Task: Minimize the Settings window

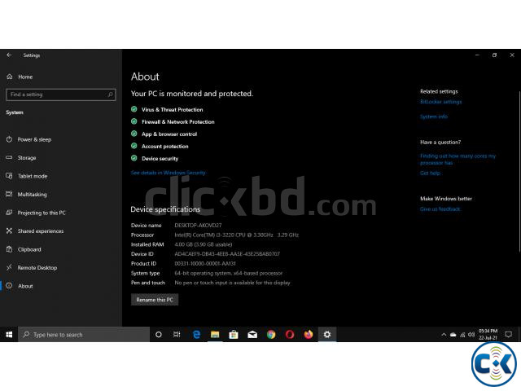Action: 477,55
